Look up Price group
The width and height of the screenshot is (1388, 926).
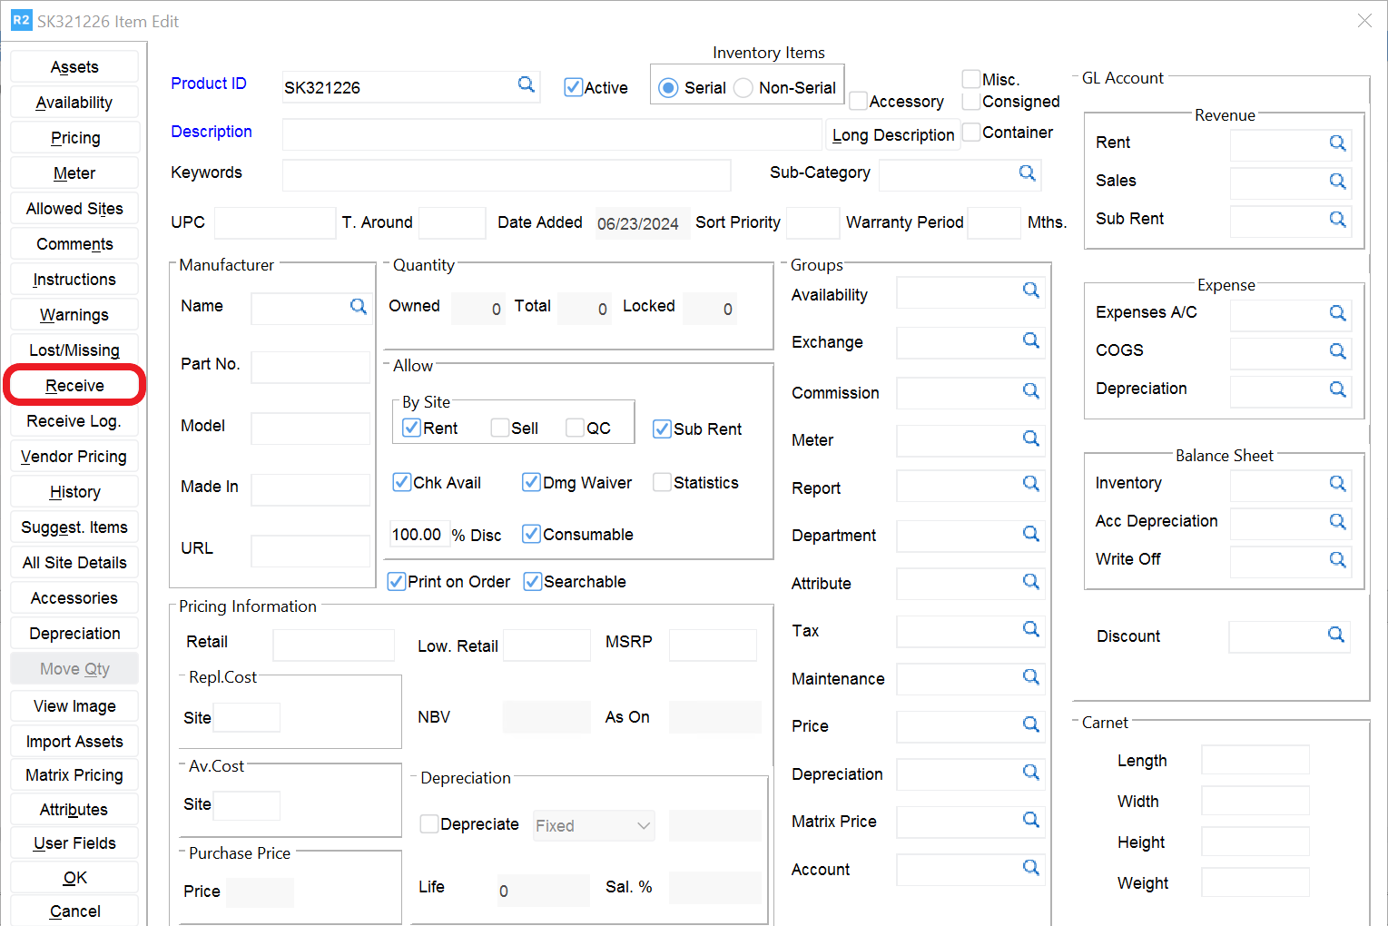point(1030,724)
